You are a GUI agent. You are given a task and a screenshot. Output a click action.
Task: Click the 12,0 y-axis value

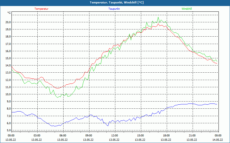pyautogui.click(x=8, y=80)
